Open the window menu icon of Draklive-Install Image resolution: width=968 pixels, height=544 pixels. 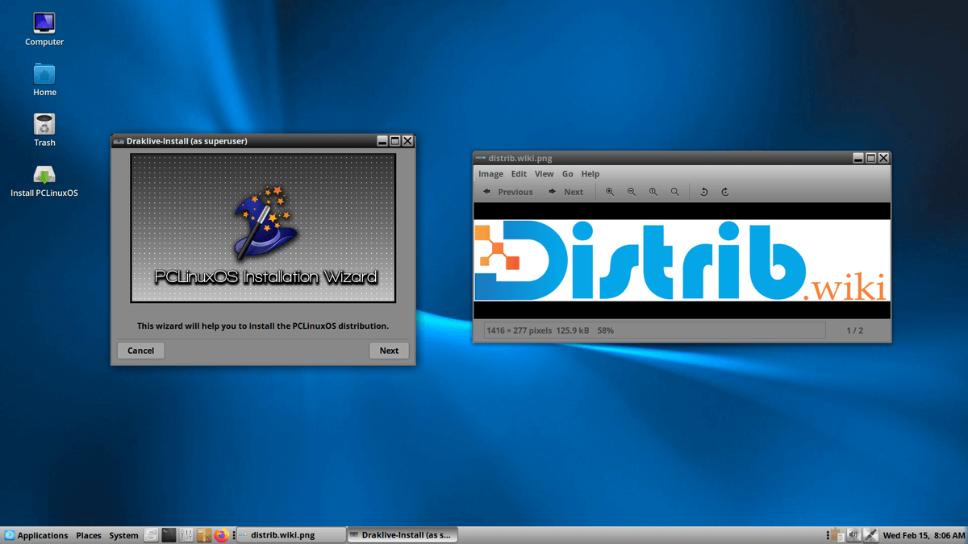pos(119,141)
